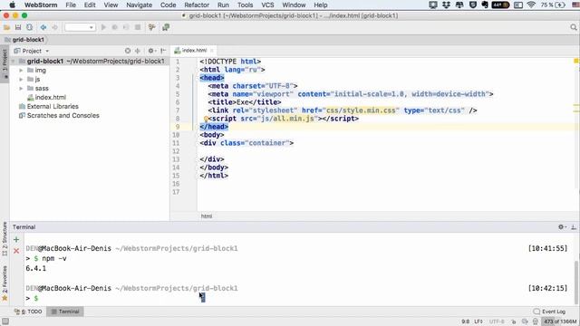Select the index.html editor tab

click(x=194, y=51)
